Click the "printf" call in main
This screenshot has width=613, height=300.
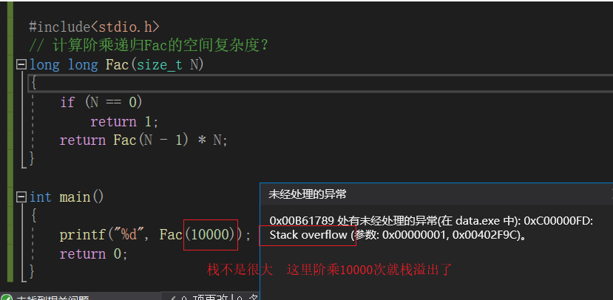(x=83, y=235)
